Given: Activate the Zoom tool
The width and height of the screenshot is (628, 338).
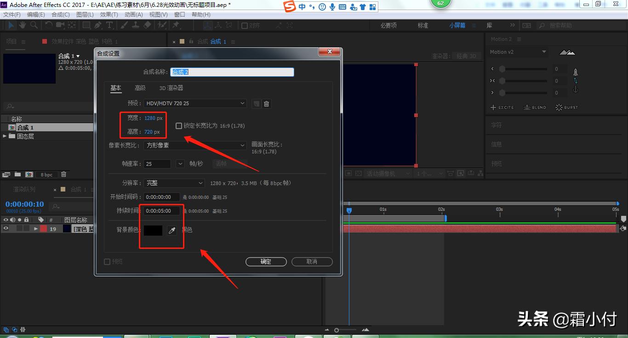Looking at the screenshot, I should click(x=34, y=25).
